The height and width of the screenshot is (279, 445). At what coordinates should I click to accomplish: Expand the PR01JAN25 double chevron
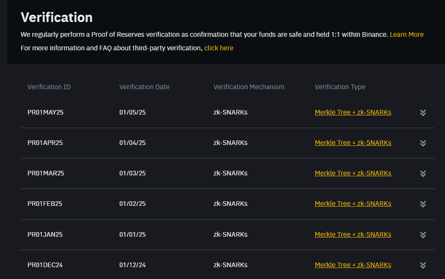(x=423, y=235)
